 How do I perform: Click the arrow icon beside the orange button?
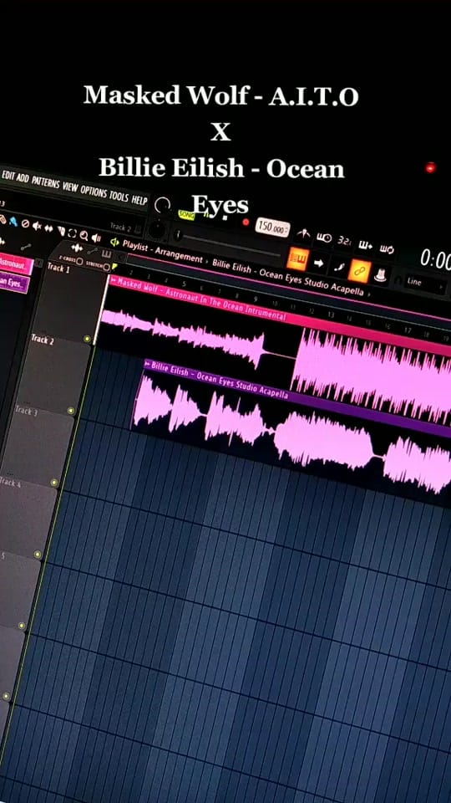point(318,263)
